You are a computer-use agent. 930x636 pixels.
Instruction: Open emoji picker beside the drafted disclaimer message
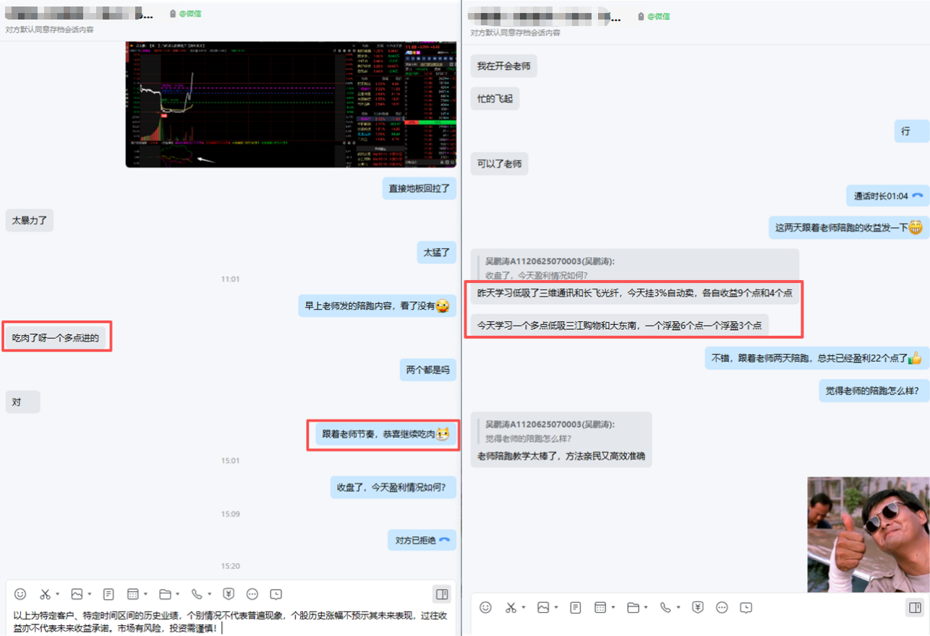(20, 594)
